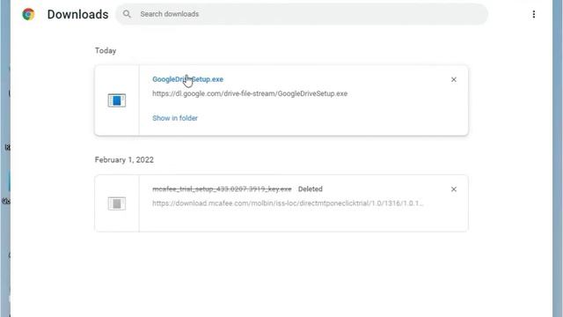
Task: Open the GoogleDriveSetup.exe file link
Action: pyautogui.click(x=187, y=79)
